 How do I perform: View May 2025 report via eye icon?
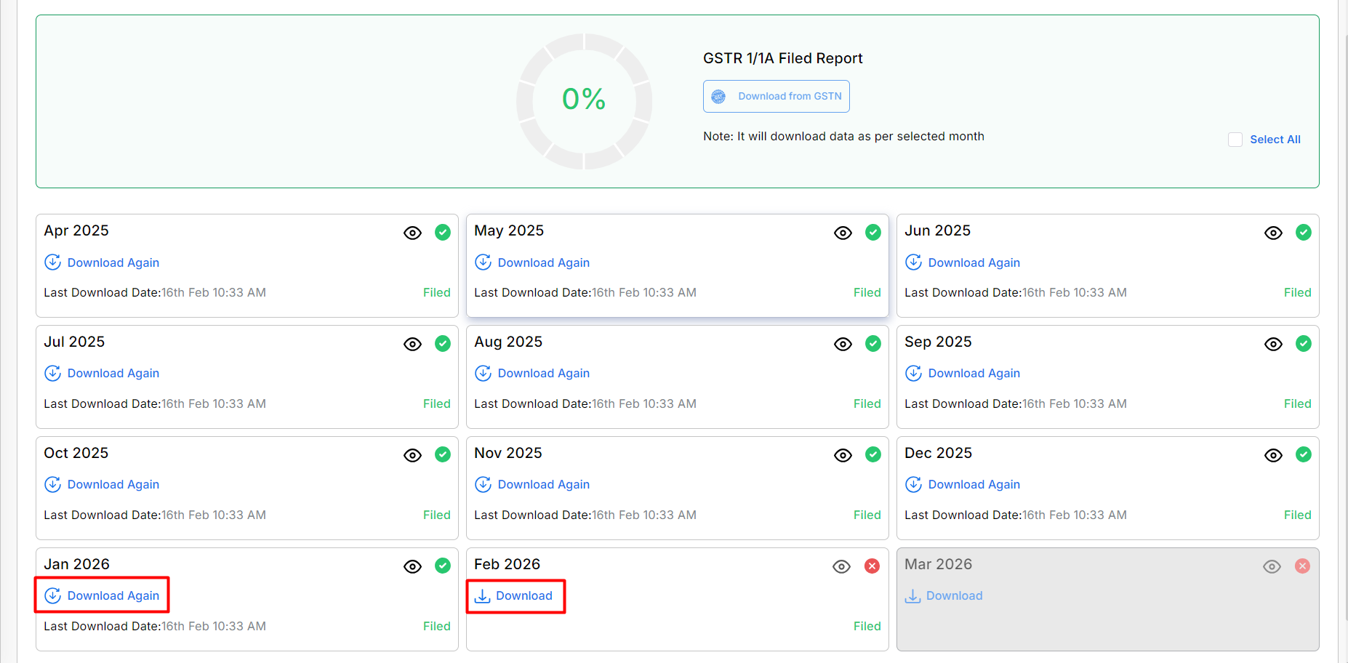click(843, 233)
